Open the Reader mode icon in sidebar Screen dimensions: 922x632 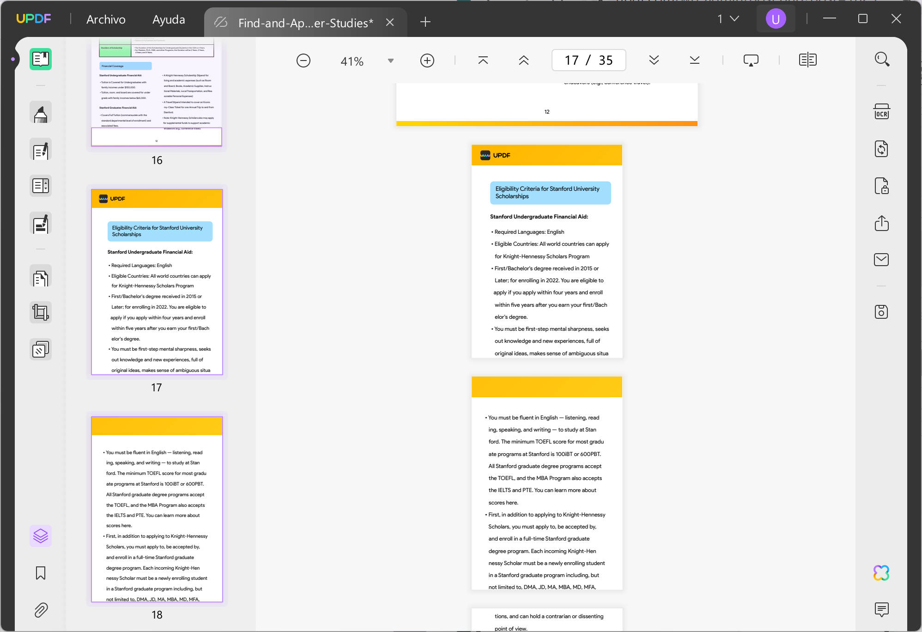[41, 59]
